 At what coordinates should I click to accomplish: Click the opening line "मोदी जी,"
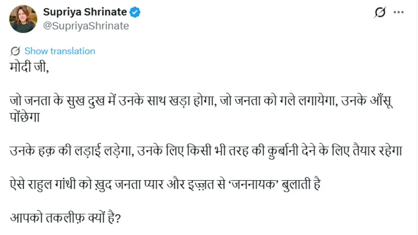(29, 67)
